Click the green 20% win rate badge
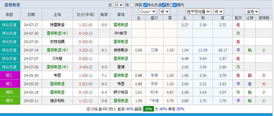The image size is (274, 116). point(148,109)
